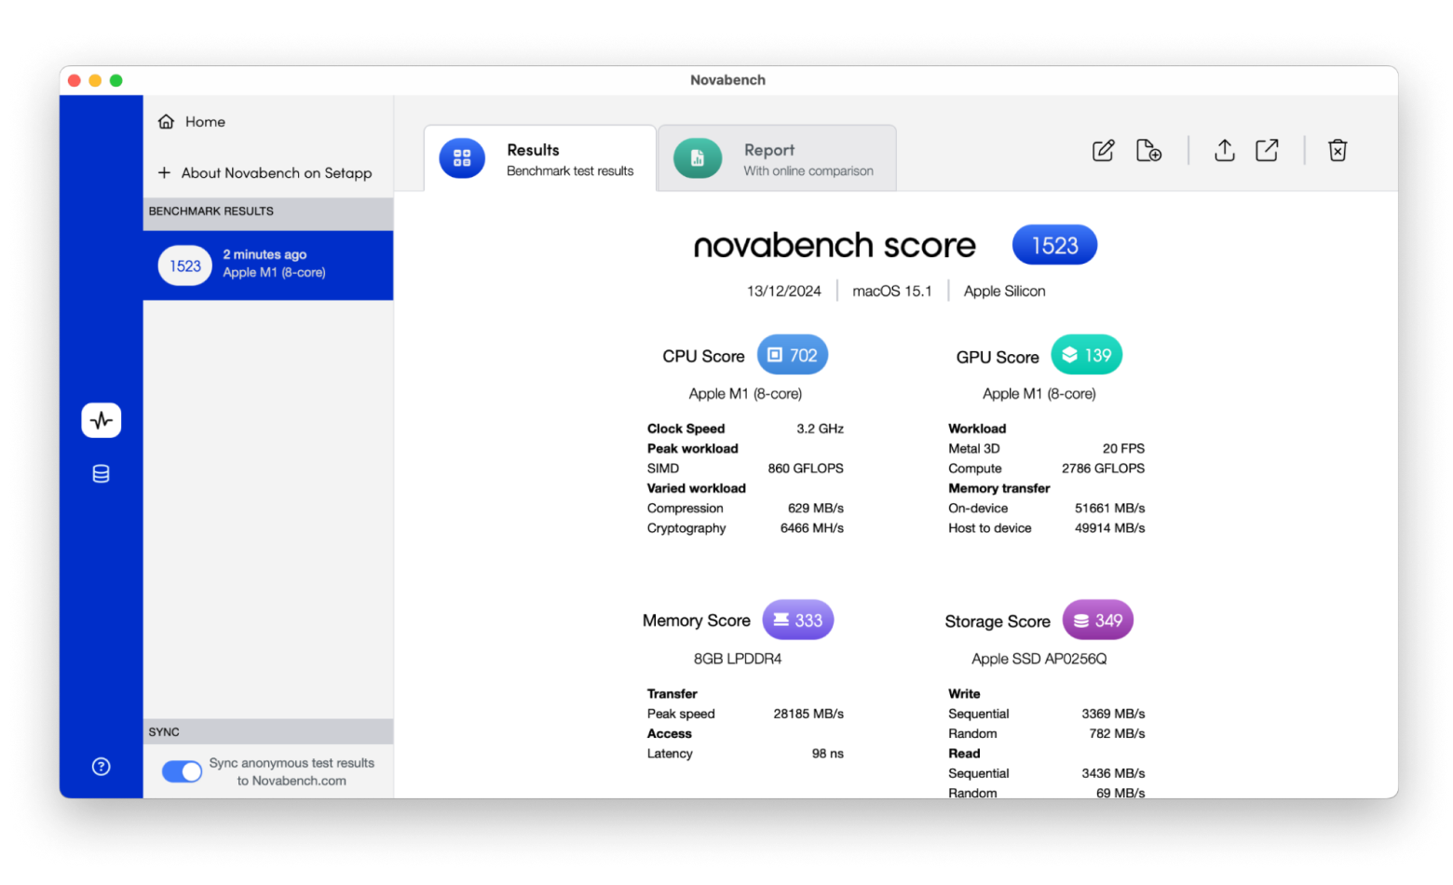
Task: Open help question mark icon
Action: [x=101, y=767]
